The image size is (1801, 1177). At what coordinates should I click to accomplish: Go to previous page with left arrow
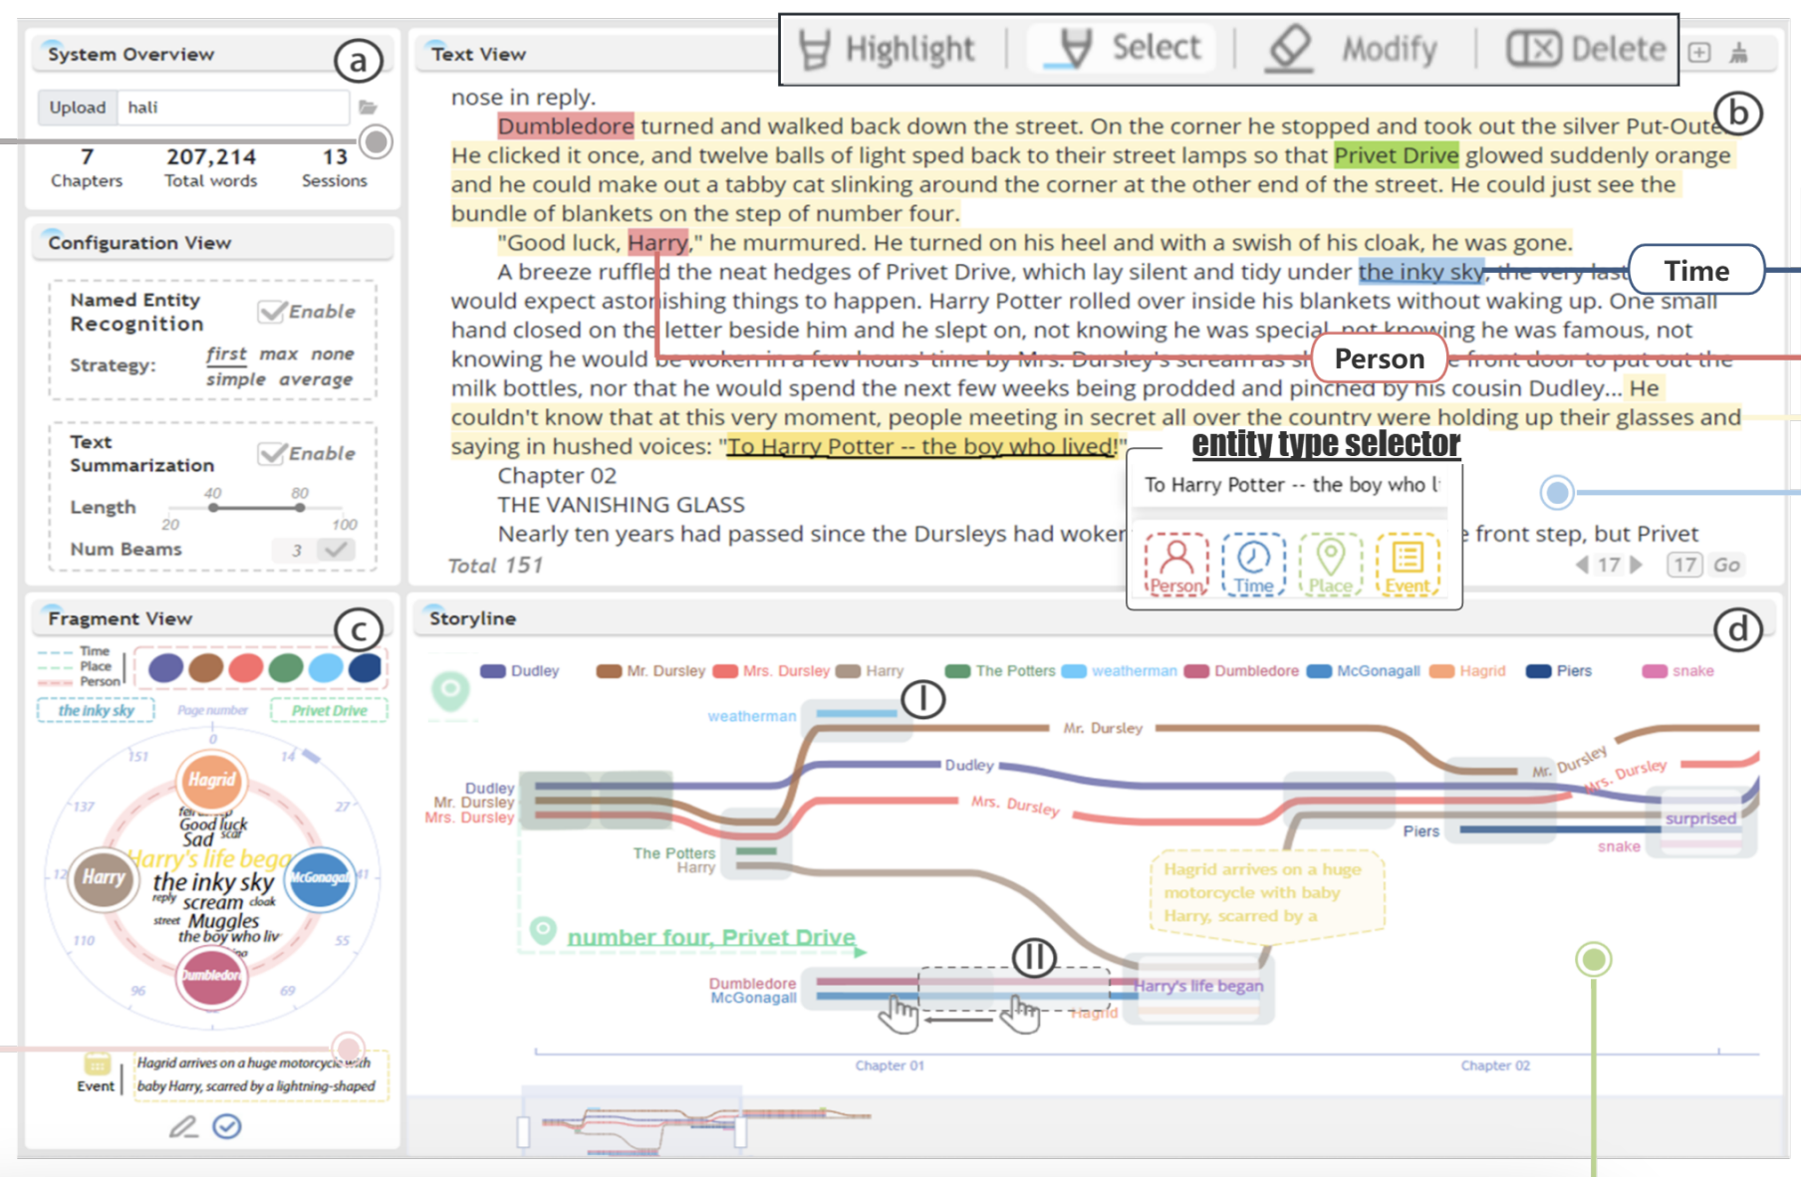[1582, 565]
